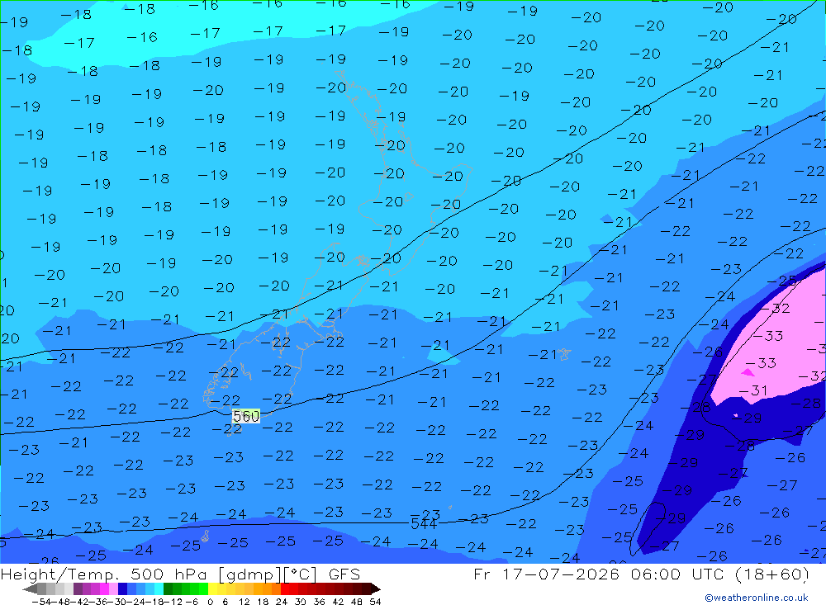Click the Chatham Islands outline east of mainland
This screenshot has height=605, width=826.
click(564, 354)
